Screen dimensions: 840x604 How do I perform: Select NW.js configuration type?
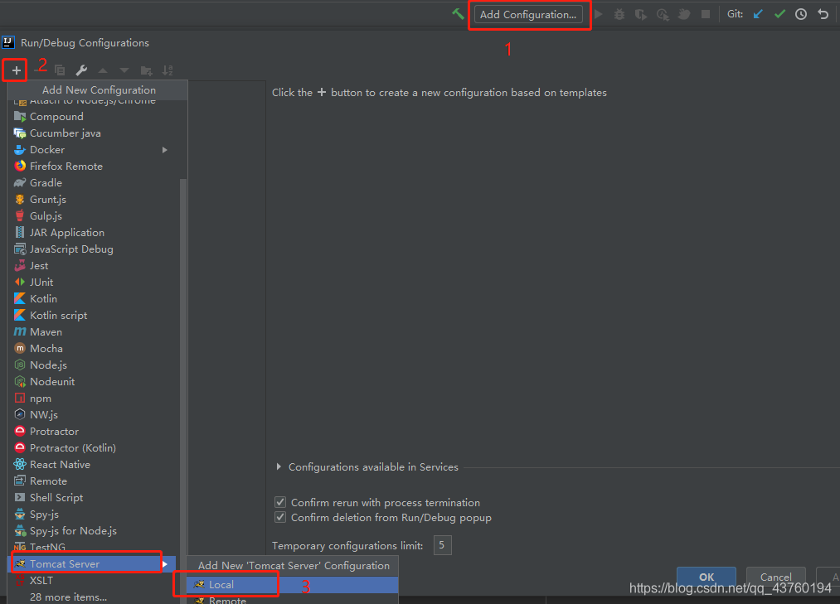[x=90, y=415]
